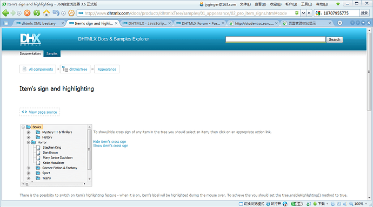This screenshot has height=207, width=373.
Task: Reload the page with the green refresh icon
Action: click(37, 13)
